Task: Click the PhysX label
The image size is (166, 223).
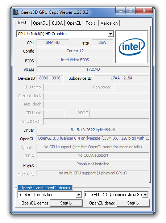Action: 29,165
